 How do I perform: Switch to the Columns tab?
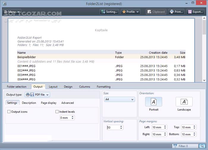tap(84, 87)
